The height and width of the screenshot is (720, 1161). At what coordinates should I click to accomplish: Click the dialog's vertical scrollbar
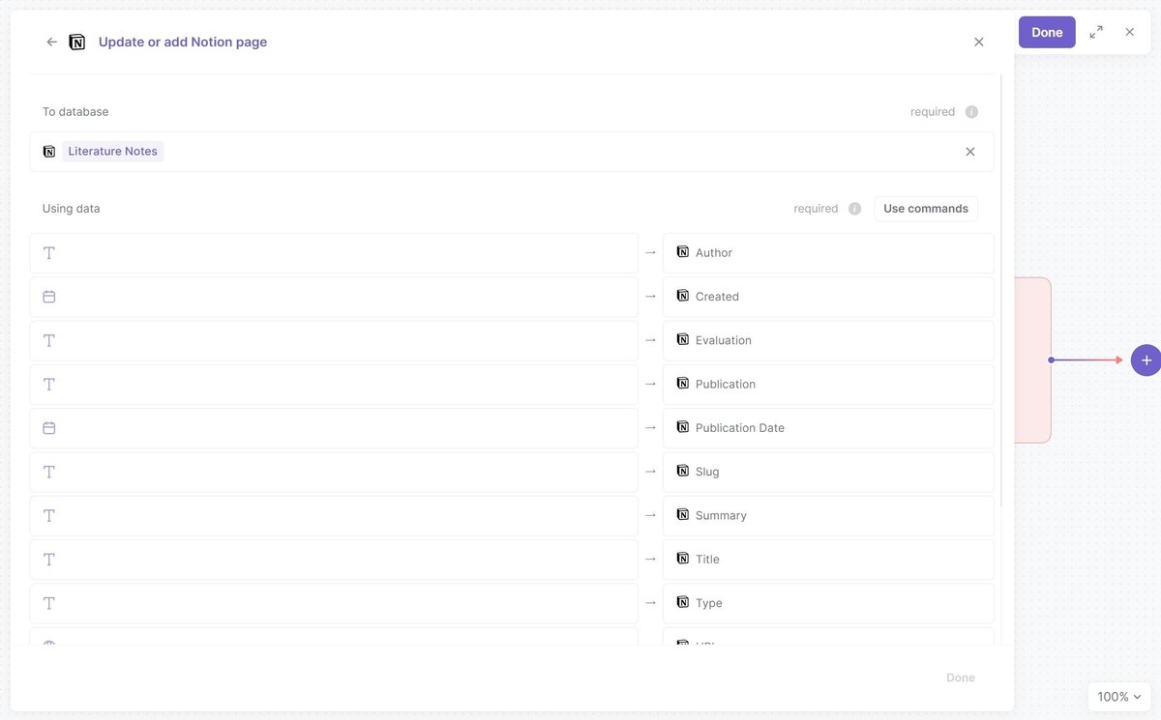click(x=1001, y=292)
